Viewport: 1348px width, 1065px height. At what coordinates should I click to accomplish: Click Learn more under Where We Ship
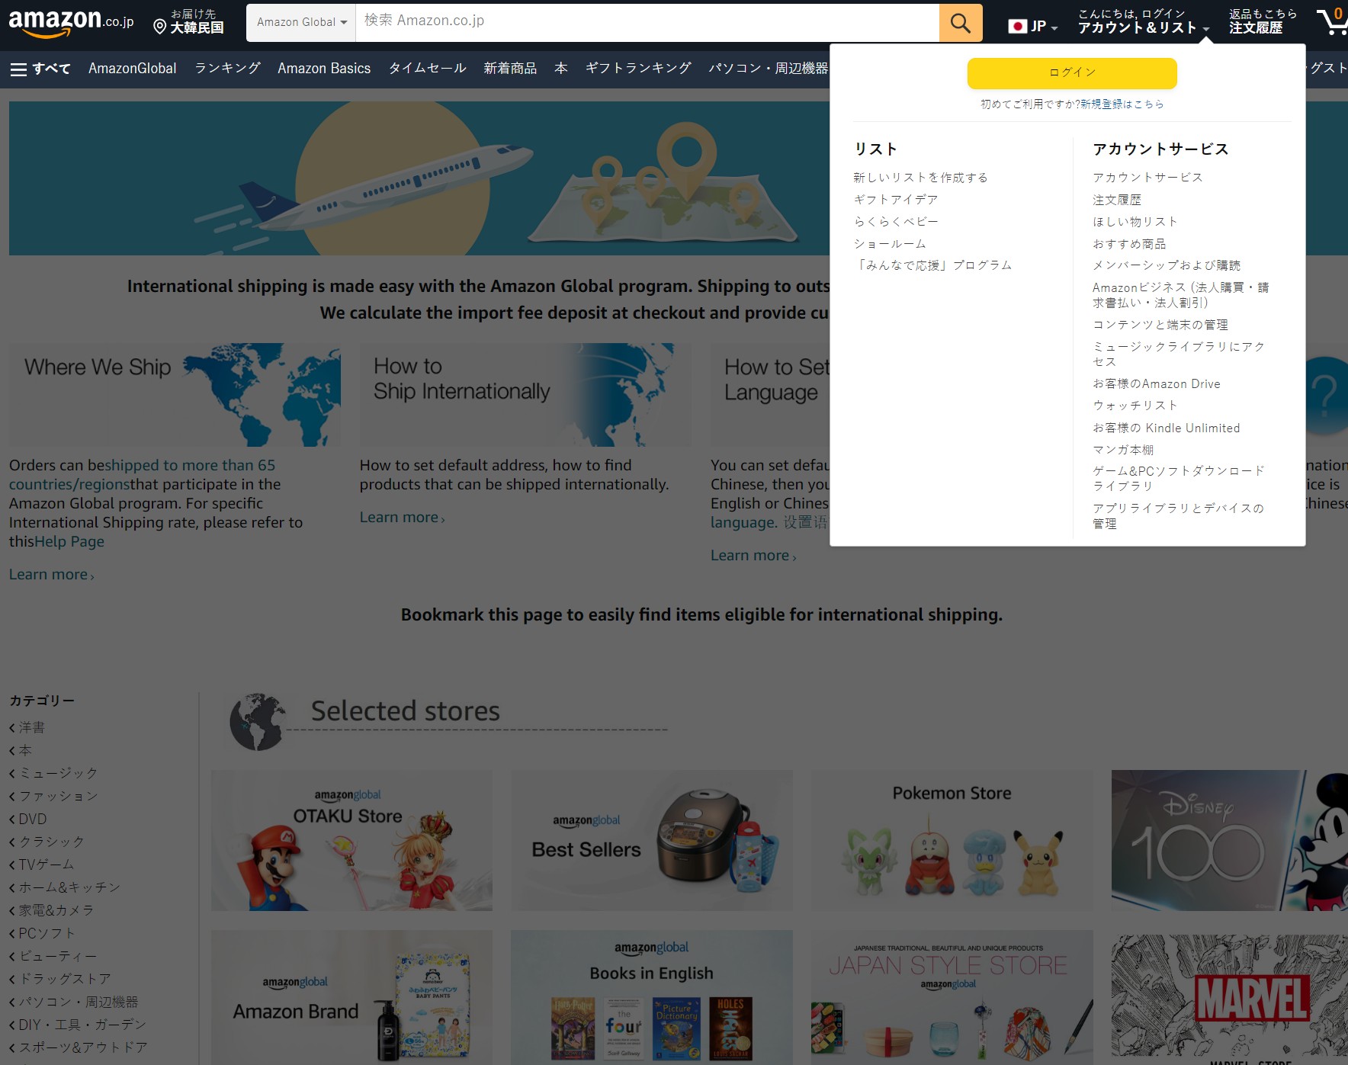[52, 575]
